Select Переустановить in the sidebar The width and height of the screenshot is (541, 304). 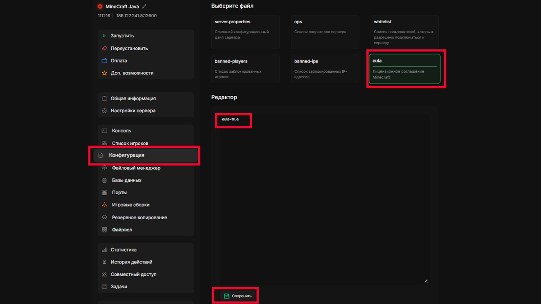pyautogui.click(x=130, y=48)
